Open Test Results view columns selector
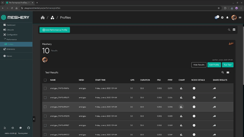The height and width of the screenshot is (137, 244). click(x=228, y=72)
